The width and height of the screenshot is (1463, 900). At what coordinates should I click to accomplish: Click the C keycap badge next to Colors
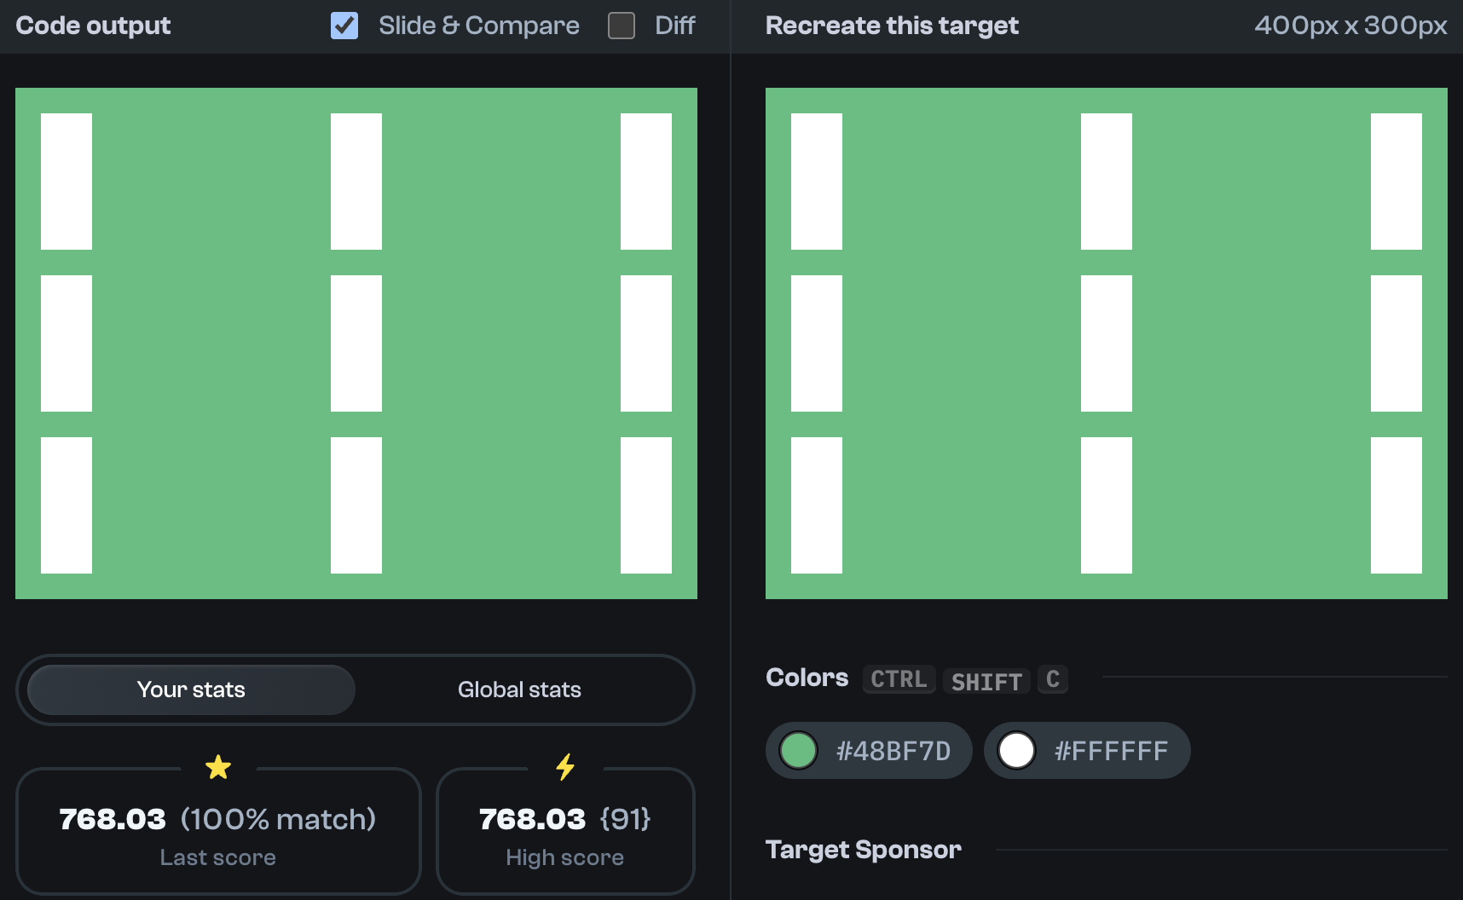coord(1052,678)
